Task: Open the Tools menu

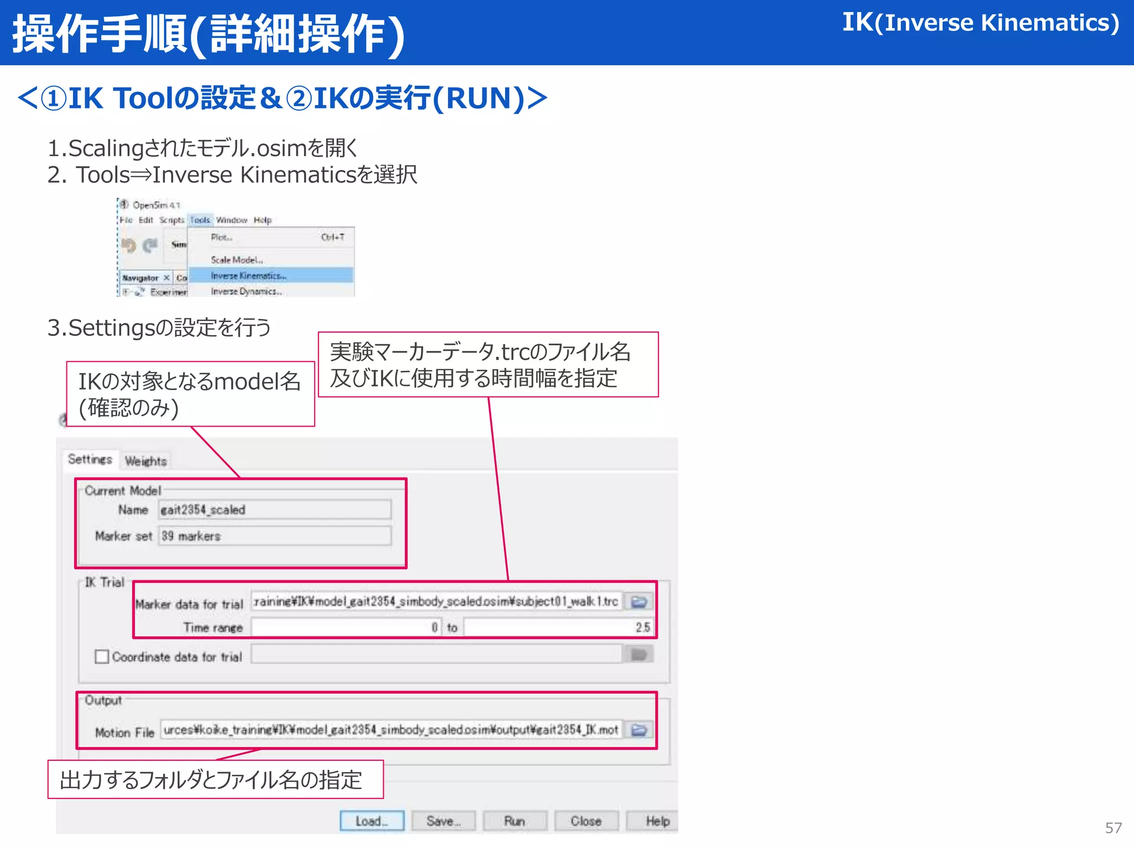Action: pos(200,220)
